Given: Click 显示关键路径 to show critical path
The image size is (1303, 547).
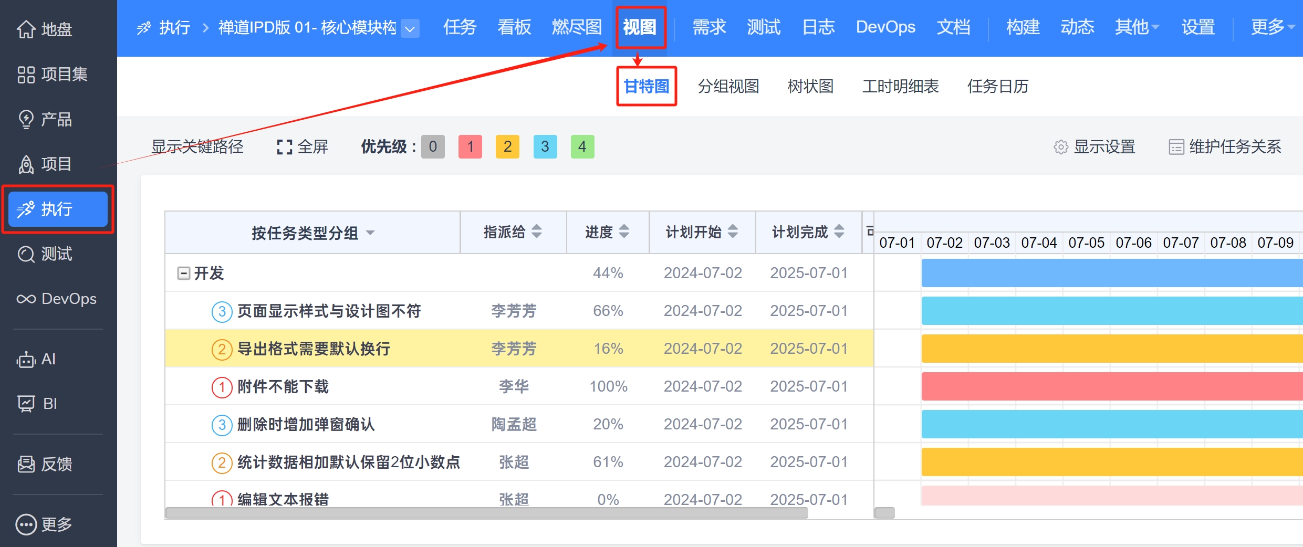Looking at the screenshot, I should point(198,146).
